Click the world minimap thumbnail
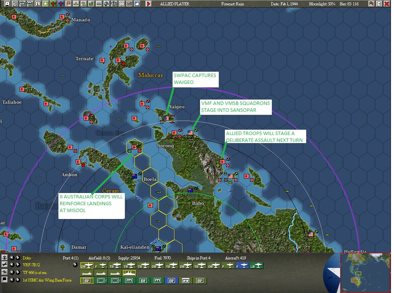The width and height of the screenshot is (394, 293). tap(365, 273)
